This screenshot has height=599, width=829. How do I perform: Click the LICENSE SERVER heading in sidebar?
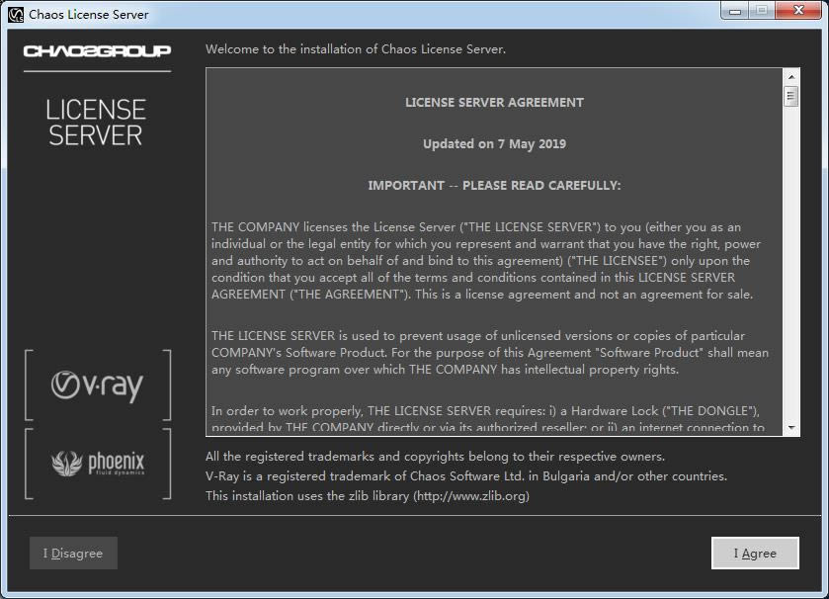[96, 123]
